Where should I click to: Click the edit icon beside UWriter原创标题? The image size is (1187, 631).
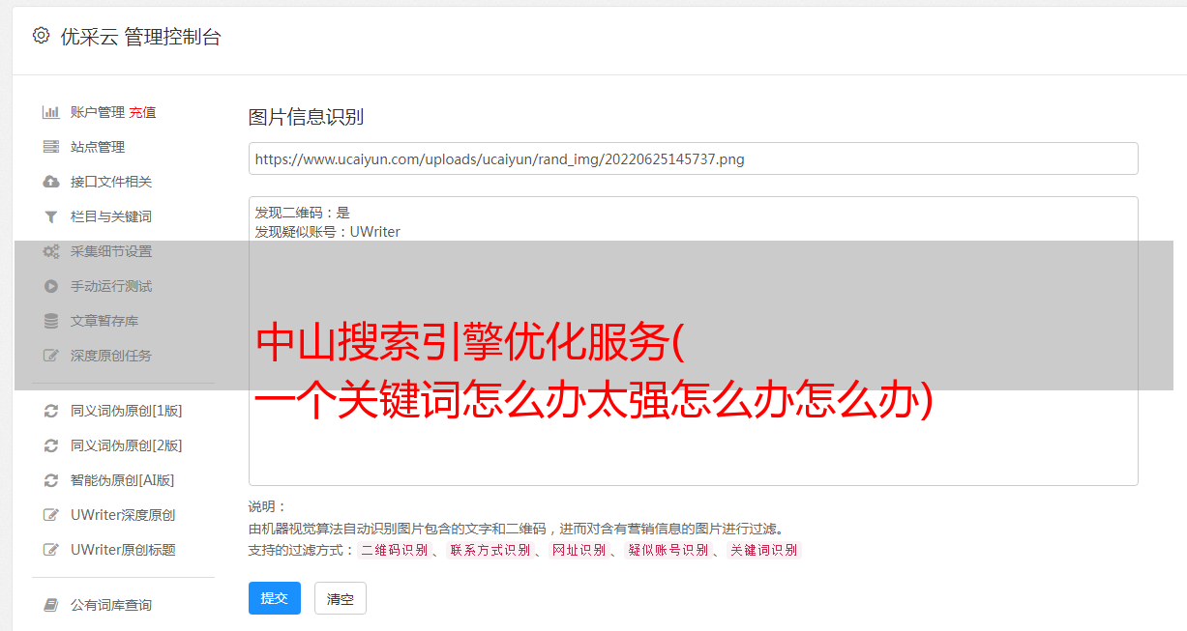click(51, 550)
